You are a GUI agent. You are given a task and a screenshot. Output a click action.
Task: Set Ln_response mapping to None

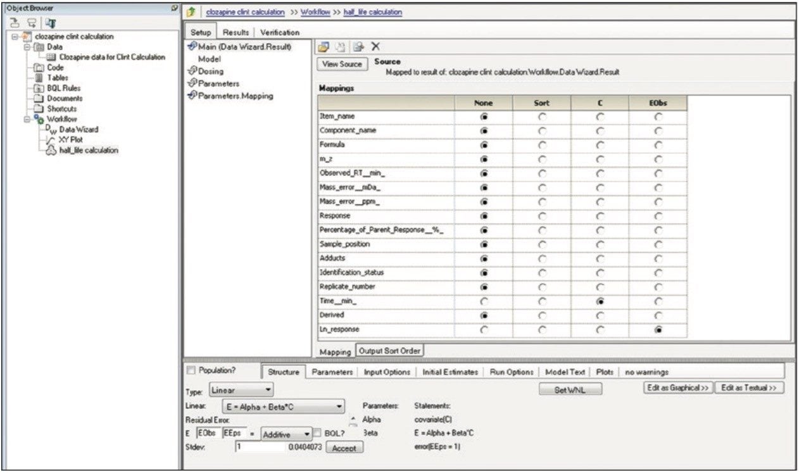tap(484, 329)
